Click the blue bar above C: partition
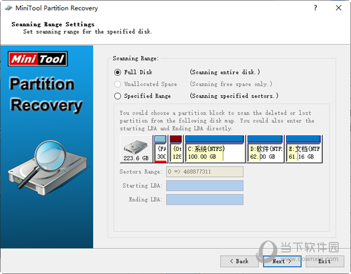351x274 pixels. 215,139
